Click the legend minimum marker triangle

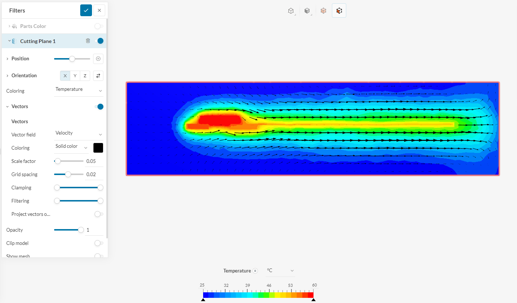coord(203,300)
